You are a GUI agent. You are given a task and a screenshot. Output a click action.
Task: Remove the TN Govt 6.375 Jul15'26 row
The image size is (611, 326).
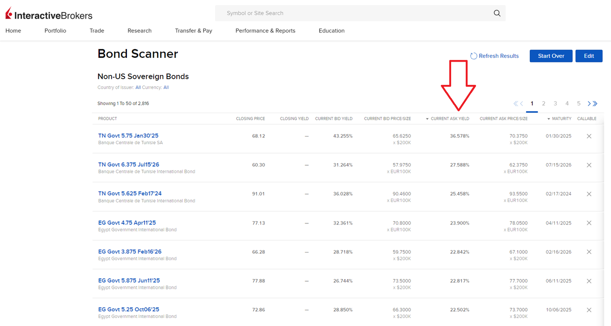click(x=589, y=165)
